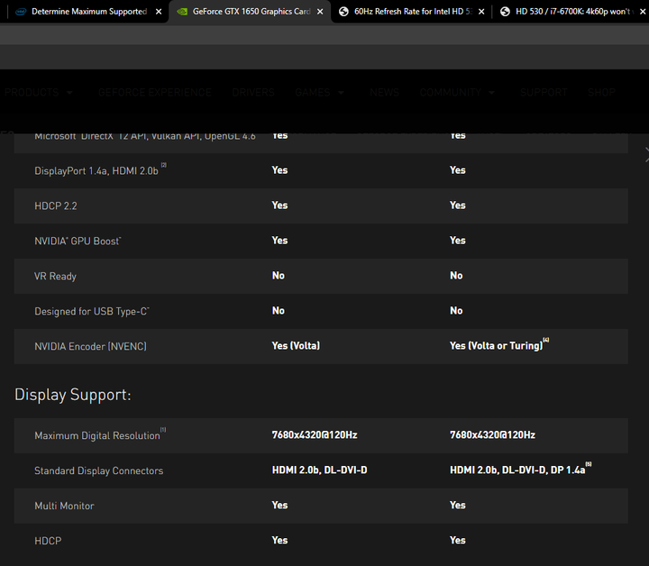Image resolution: width=649 pixels, height=566 pixels.
Task: Select the VR Ready row label
Action: (56, 277)
